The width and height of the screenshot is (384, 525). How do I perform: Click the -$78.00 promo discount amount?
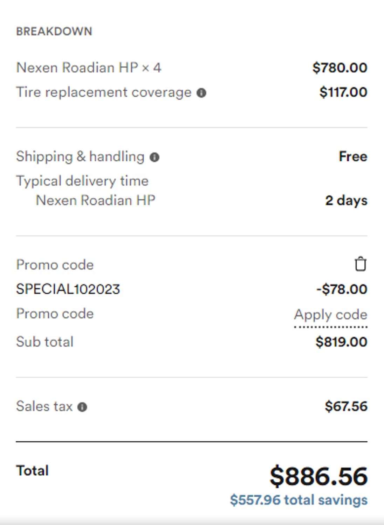click(342, 289)
